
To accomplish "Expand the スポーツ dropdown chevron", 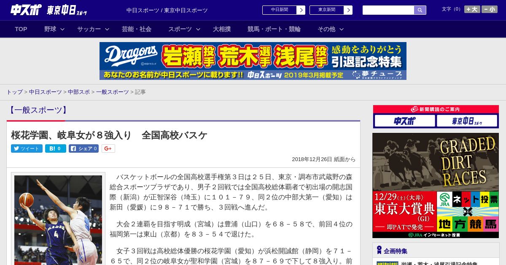I will pos(198,29).
